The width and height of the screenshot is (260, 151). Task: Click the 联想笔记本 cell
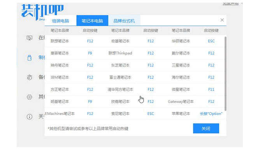pyautogui.click(x=60, y=41)
